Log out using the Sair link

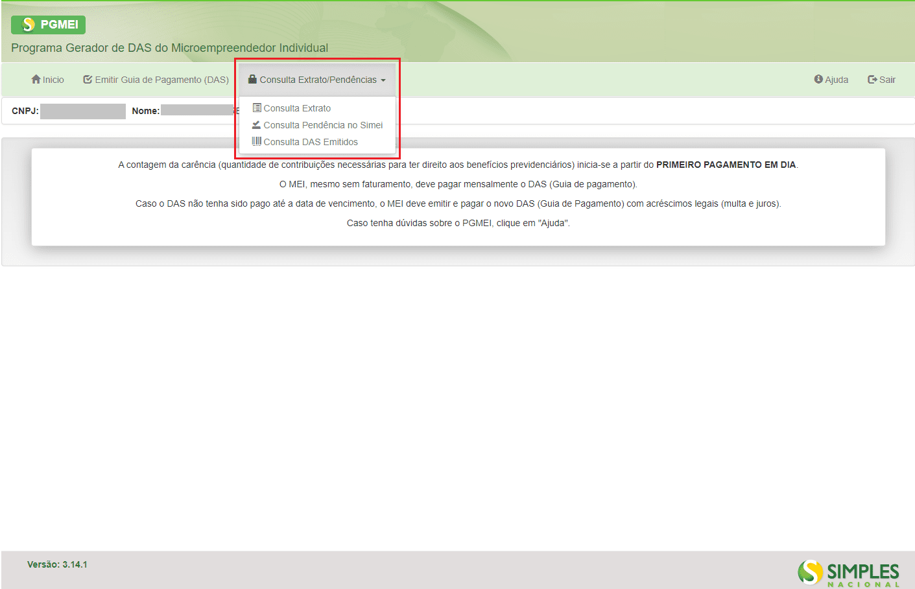[887, 80]
